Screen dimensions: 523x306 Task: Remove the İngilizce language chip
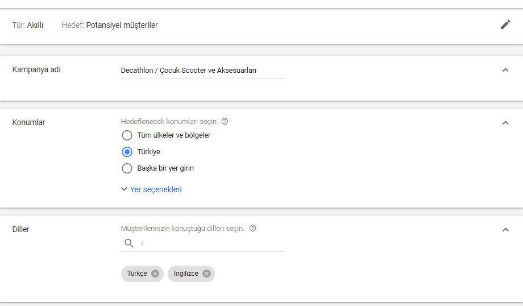[x=206, y=274]
